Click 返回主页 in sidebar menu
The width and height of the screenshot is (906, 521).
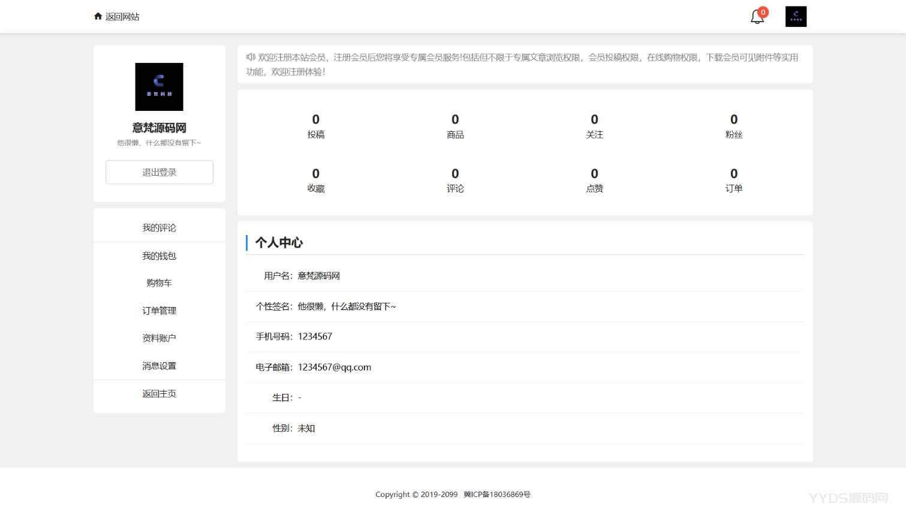tap(159, 394)
